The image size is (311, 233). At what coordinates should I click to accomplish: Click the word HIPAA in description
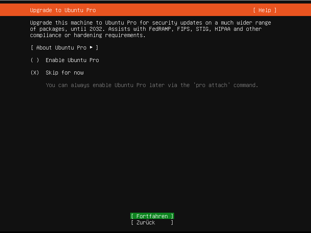tap(222, 29)
